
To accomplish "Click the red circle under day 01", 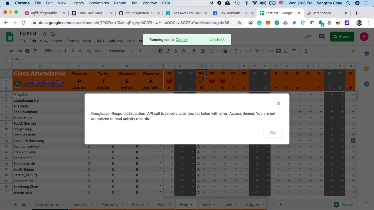I will click(169, 81).
